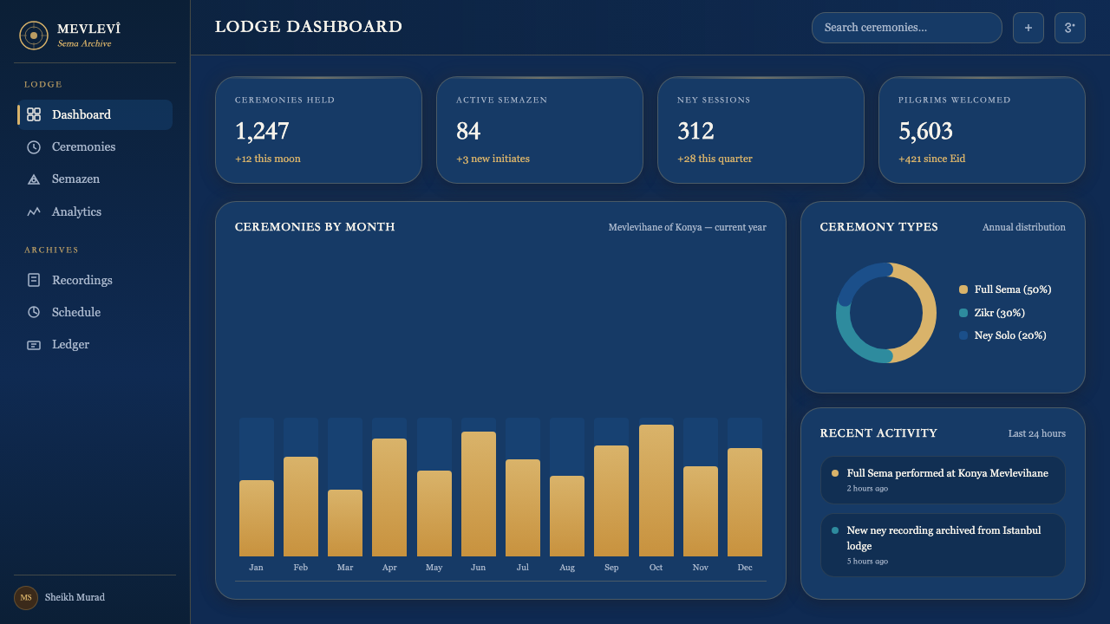Click the Zikr teal legend swatch
1110x624 pixels.
[x=963, y=313]
